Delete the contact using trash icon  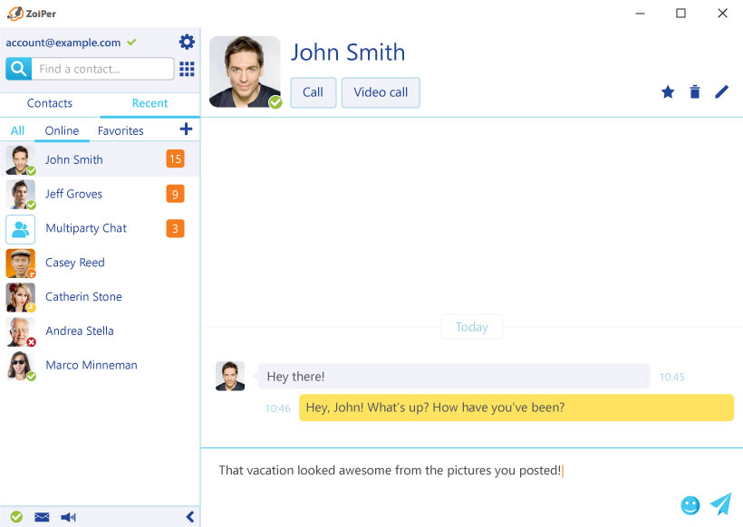[695, 91]
